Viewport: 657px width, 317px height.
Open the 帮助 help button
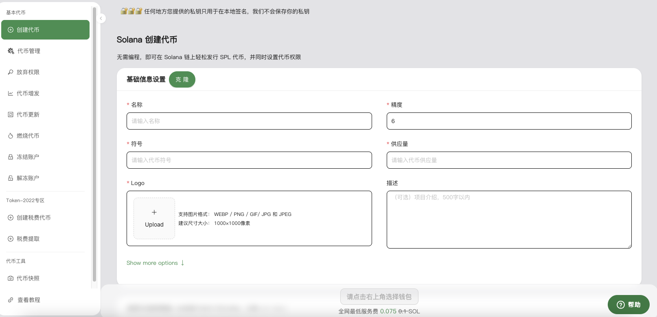[629, 305]
